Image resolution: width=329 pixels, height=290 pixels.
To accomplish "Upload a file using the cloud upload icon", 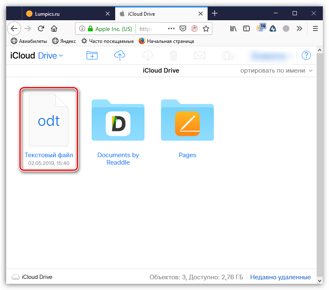I will click(120, 55).
